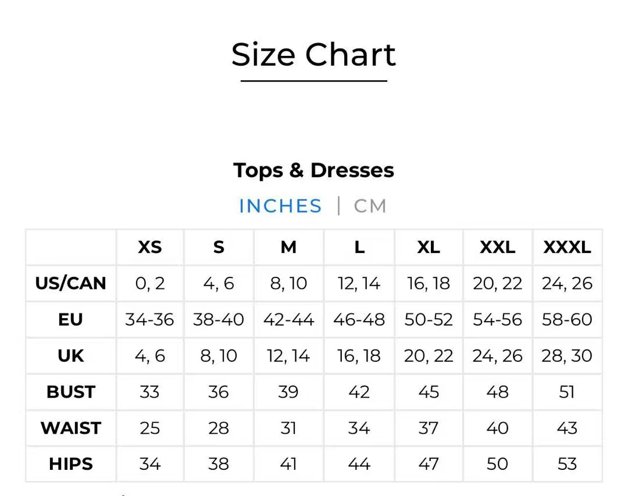
Task: Click the BUST row label
Action: [70, 391]
